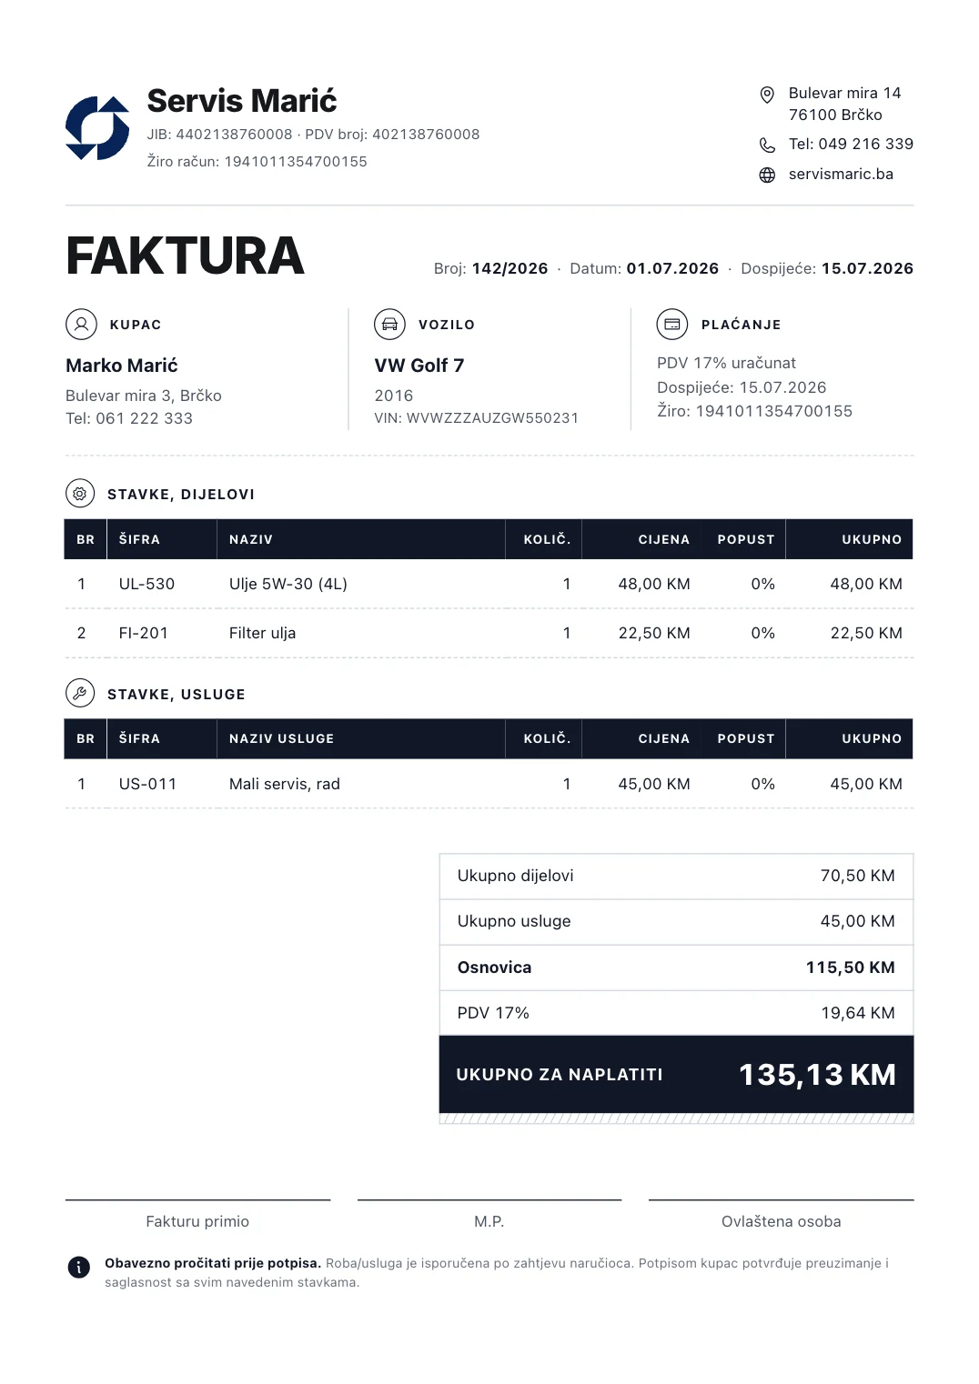Click the 48,00 KM total in Ulje row
Image resolution: width=979 pixels, height=1384 pixels.
point(866,584)
